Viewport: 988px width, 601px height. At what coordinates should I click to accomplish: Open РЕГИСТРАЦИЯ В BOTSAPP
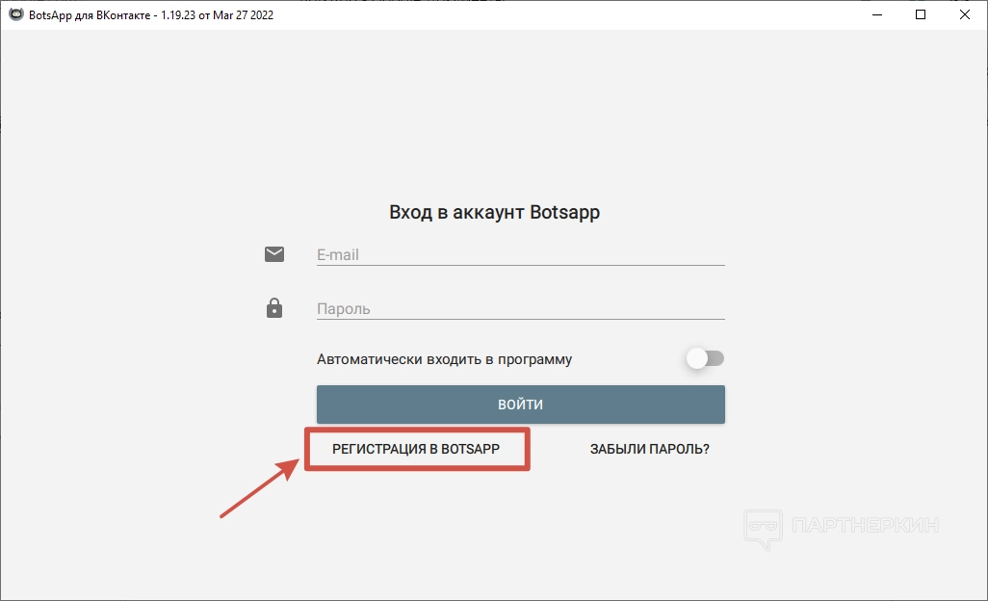coord(416,449)
